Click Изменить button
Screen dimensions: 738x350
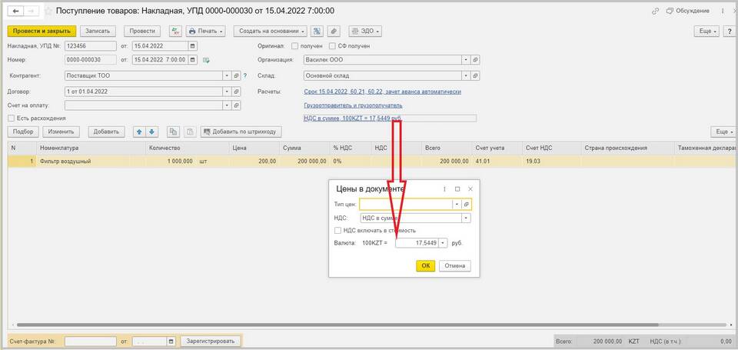point(61,132)
